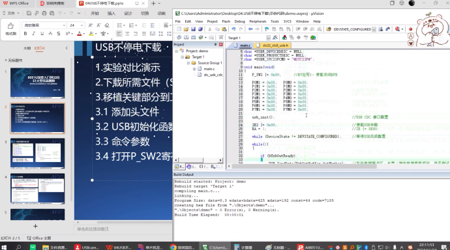Clear formatting eraser icon in WPS
450x250 pixels.
pyautogui.click(x=107, y=25)
